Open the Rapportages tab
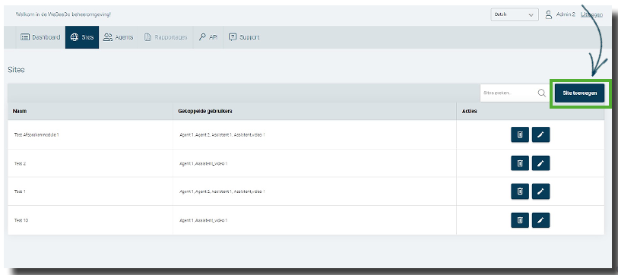The width and height of the screenshot is (618, 275). click(x=166, y=37)
